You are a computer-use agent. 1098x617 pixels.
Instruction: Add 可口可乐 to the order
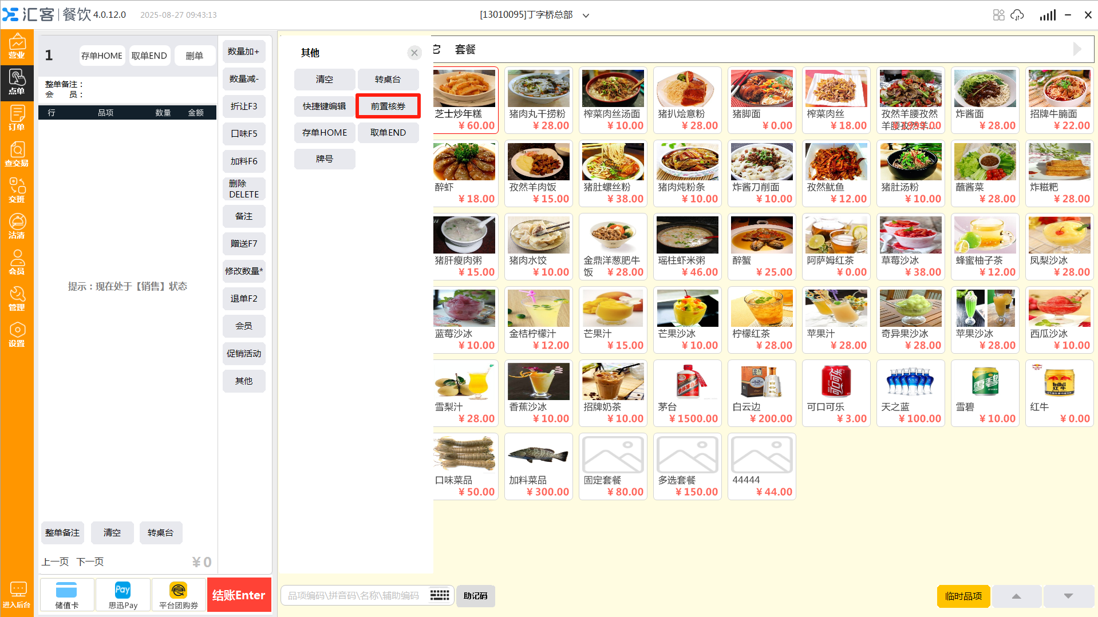pyautogui.click(x=836, y=393)
